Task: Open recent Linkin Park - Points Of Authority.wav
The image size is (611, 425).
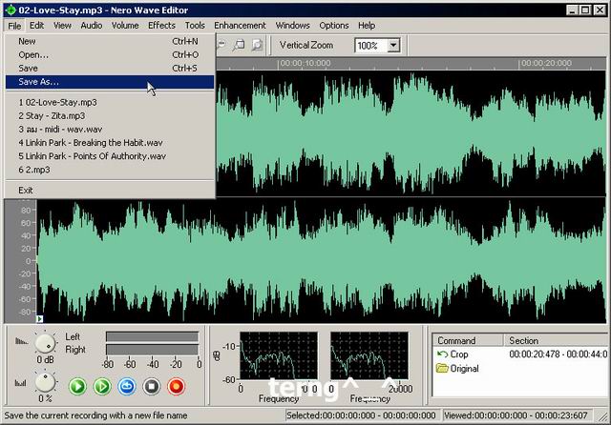Action: click(x=110, y=156)
